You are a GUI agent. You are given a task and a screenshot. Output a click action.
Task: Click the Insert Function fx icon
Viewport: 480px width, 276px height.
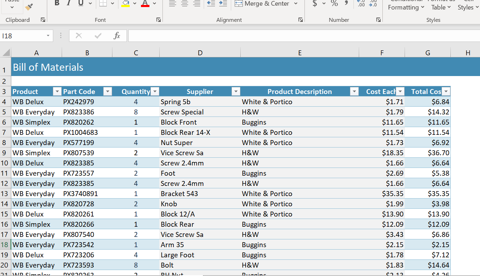point(117,35)
